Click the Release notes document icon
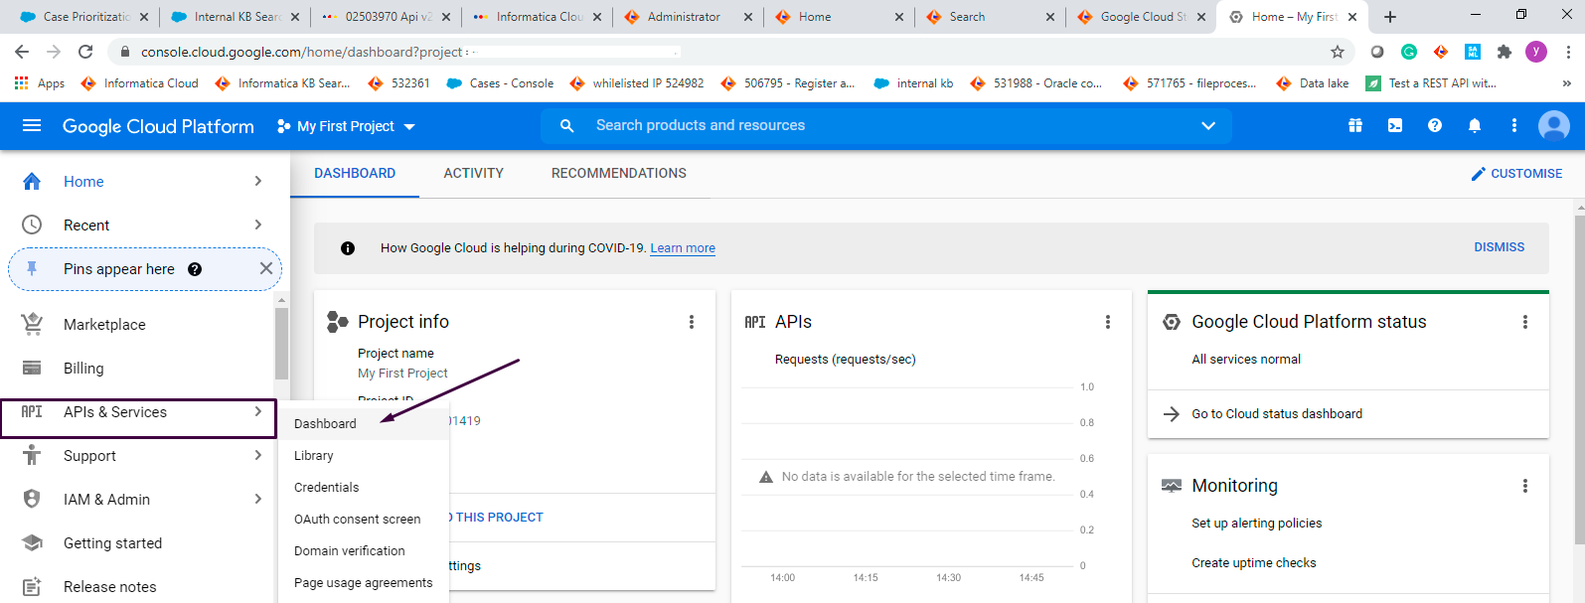The width and height of the screenshot is (1585, 603). [x=32, y=586]
